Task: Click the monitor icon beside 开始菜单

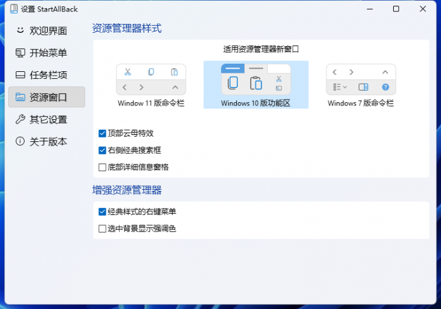Action: coord(20,53)
